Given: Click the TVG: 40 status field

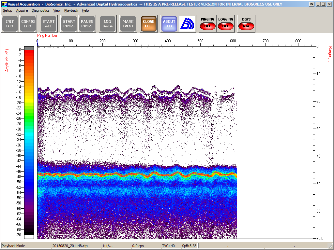Looking at the screenshot, I should click(171, 246).
